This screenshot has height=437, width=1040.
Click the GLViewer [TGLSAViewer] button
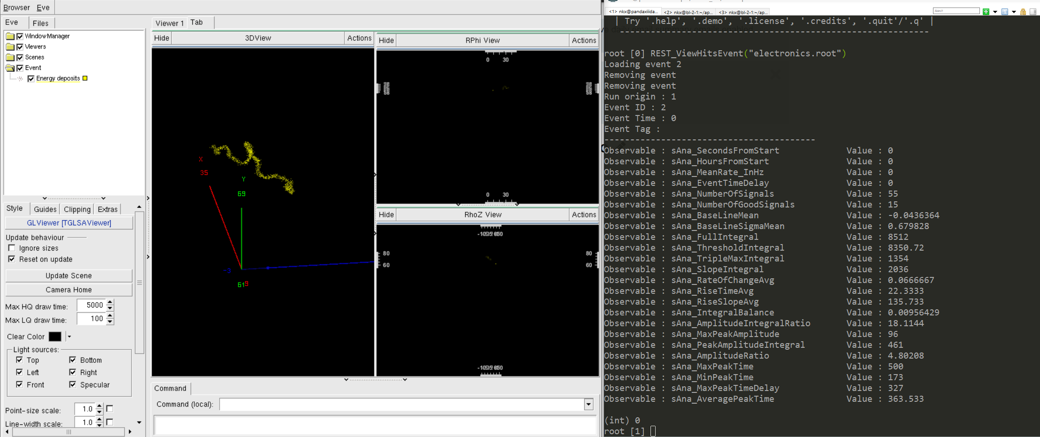(x=69, y=223)
